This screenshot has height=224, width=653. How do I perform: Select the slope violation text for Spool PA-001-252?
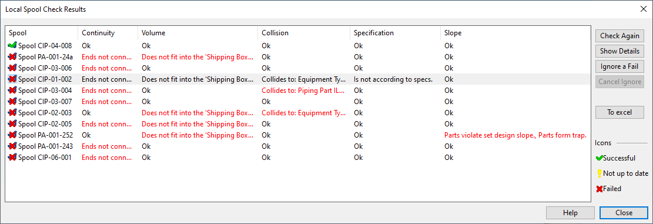point(515,135)
